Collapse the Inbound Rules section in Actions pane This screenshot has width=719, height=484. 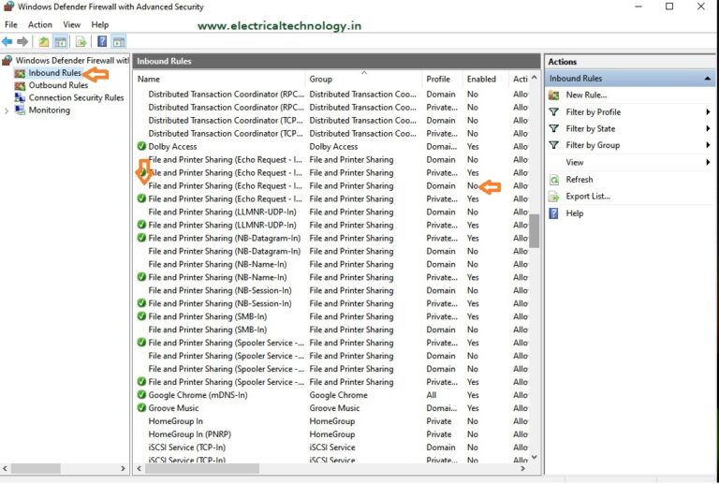pos(708,79)
